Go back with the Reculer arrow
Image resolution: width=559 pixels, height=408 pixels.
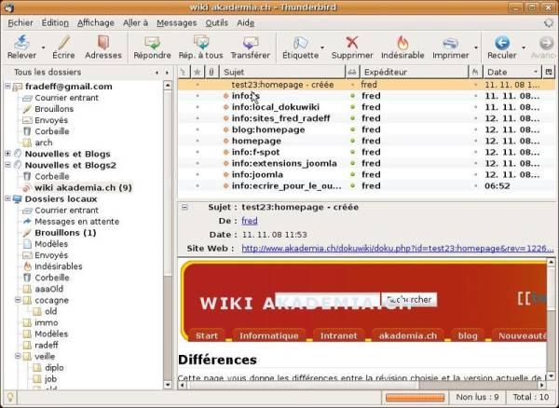(502, 43)
